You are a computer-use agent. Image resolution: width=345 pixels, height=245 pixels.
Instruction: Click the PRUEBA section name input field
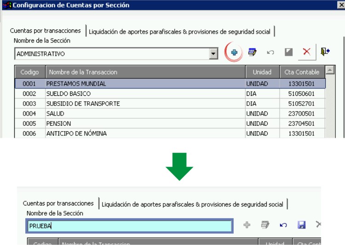[130, 226]
